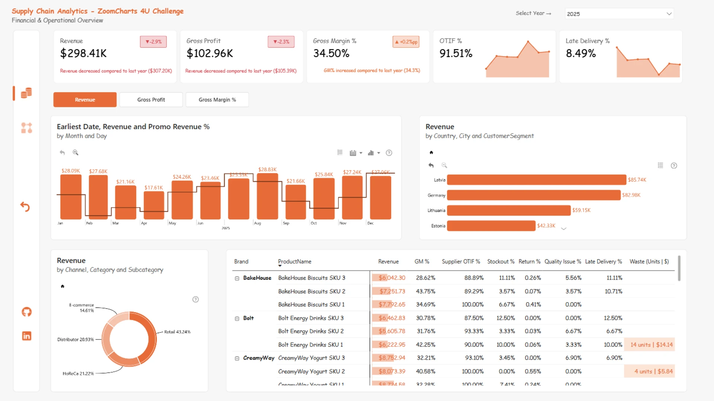Click the help icon in channel donut chart
714x401 pixels.
(x=196, y=300)
